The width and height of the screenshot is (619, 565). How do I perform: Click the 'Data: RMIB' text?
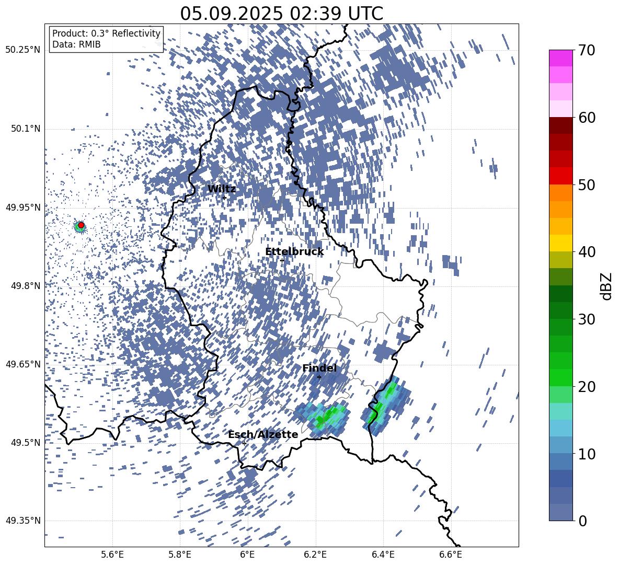coord(76,44)
